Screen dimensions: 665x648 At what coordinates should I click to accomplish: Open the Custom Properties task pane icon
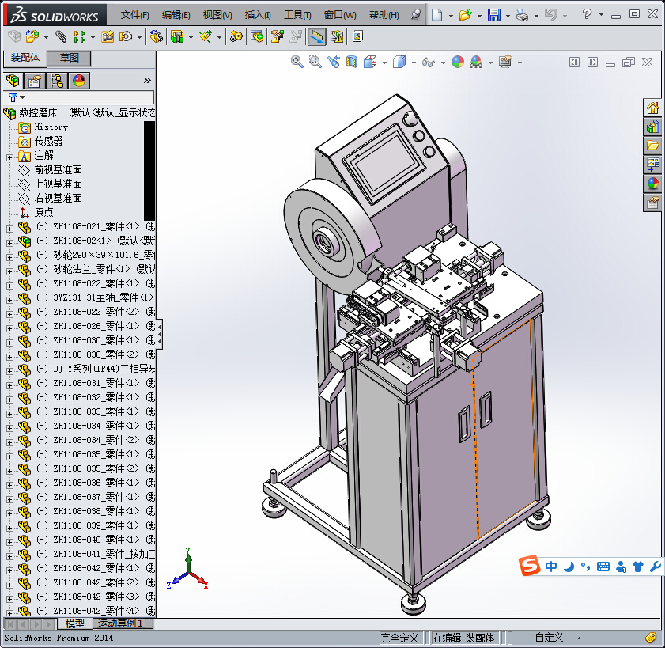[652, 203]
